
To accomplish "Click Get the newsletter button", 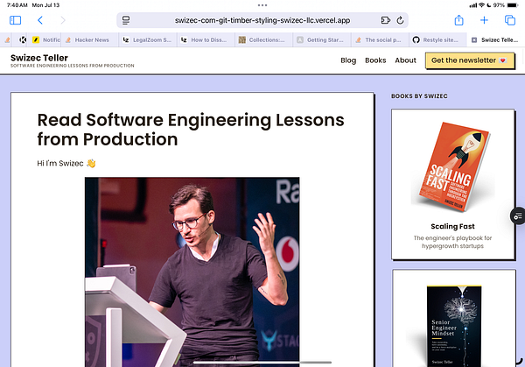I will tap(469, 60).
